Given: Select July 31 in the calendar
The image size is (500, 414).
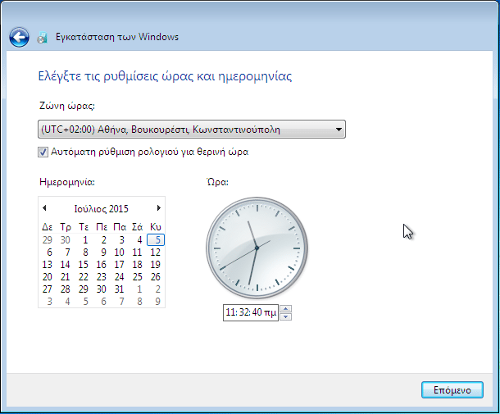Looking at the screenshot, I should coord(120,289).
